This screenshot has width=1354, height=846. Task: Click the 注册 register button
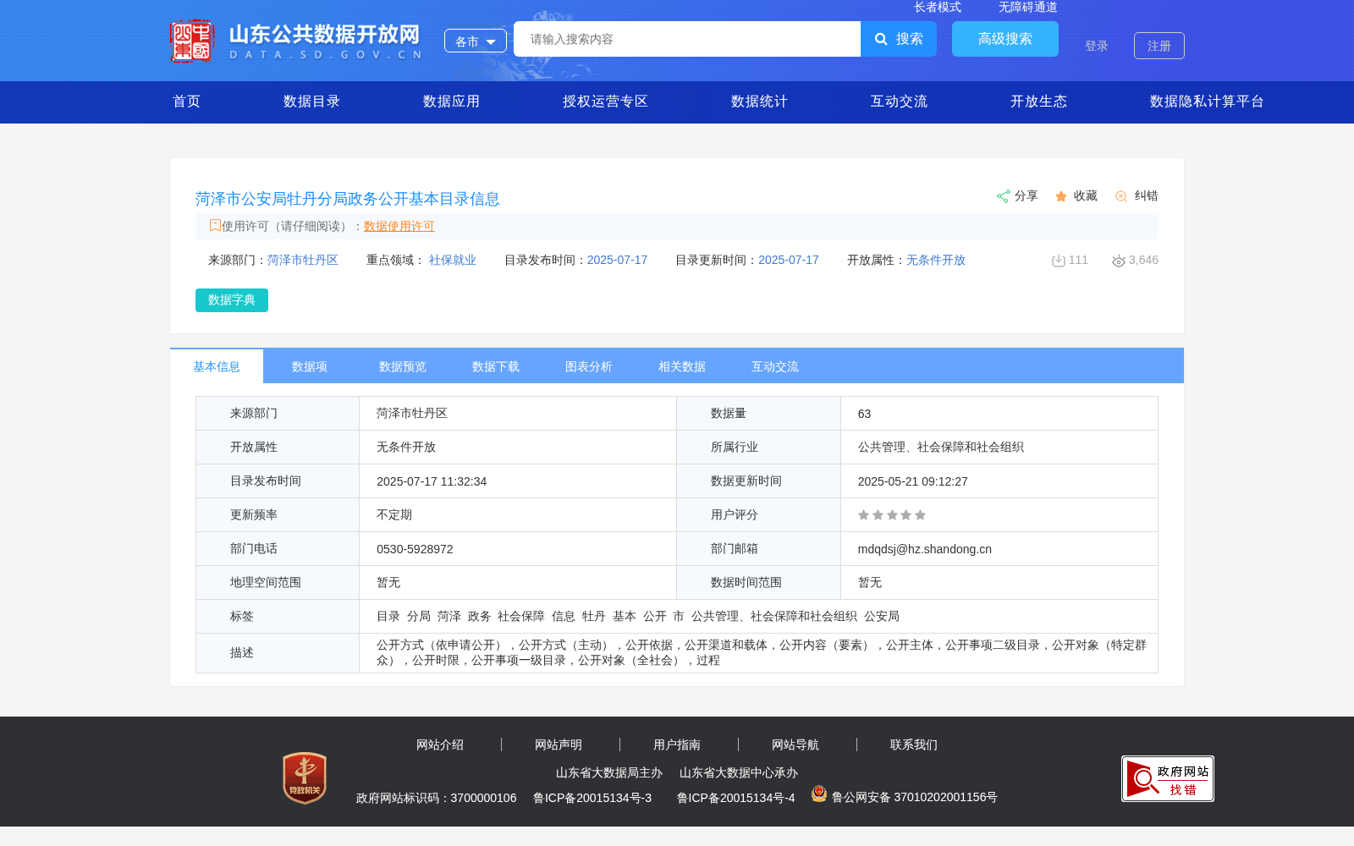tap(1159, 46)
